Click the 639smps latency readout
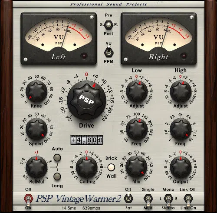 [x=91, y=208]
